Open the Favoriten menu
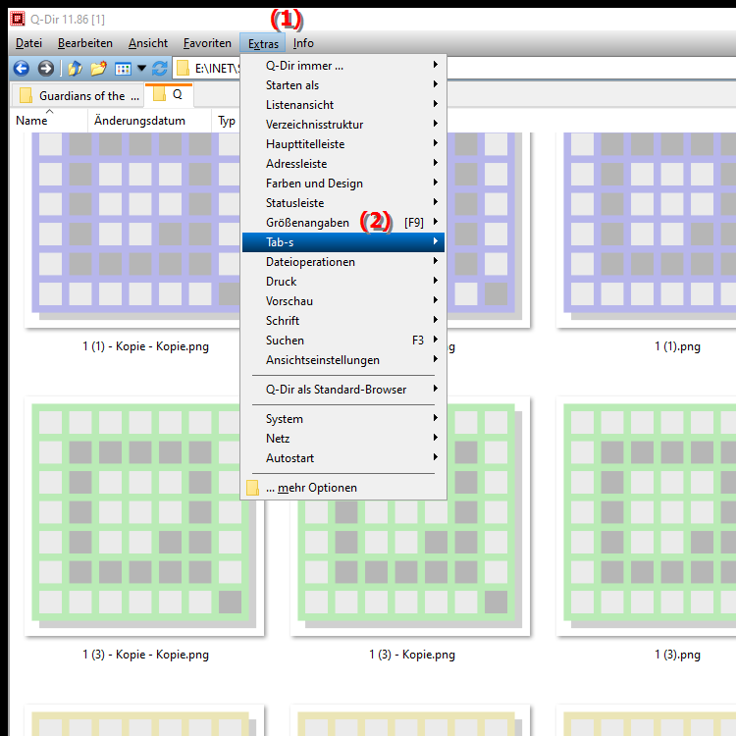736x736 pixels. coord(207,43)
